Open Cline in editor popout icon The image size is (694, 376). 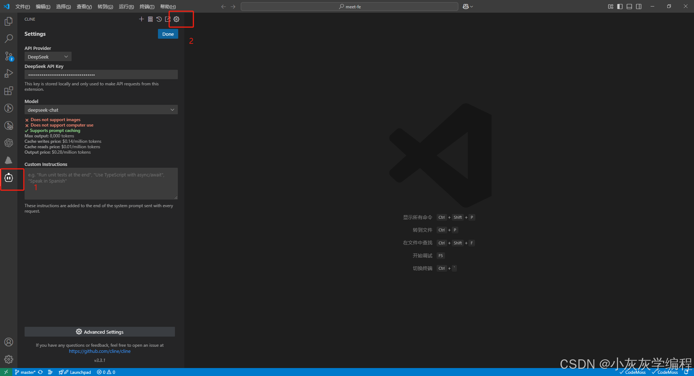click(x=168, y=19)
